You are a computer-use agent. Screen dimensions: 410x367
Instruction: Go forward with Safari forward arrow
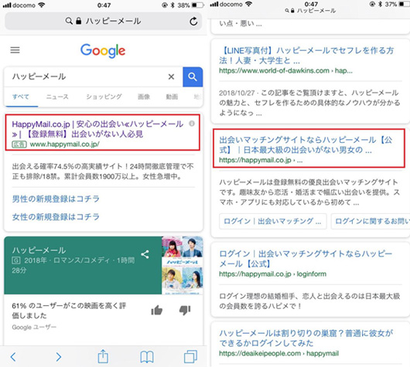(59, 357)
